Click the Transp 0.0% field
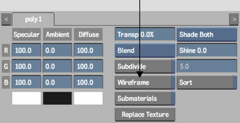 [x=145, y=34]
